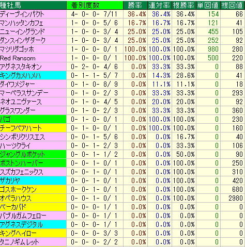The height and width of the screenshot is (247, 245).
Task: Select the キングカメハメハ cyan cell
Action: coord(33,75)
